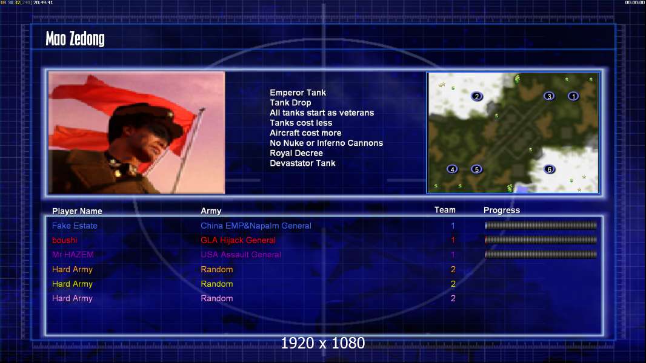Click team number for boushi
Screen dimensions: 646x363
(453, 240)
